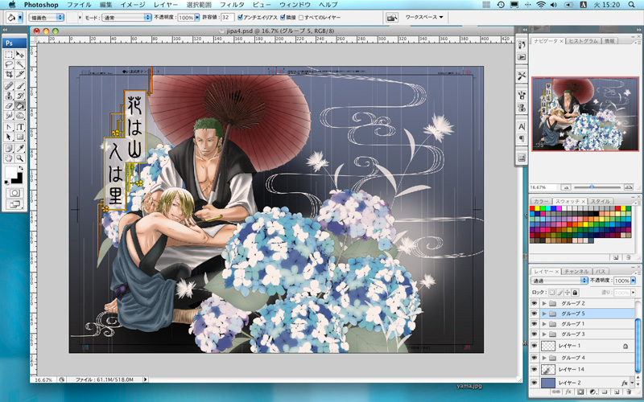
Task: Select the Notes tool
Action: point(9,148)
